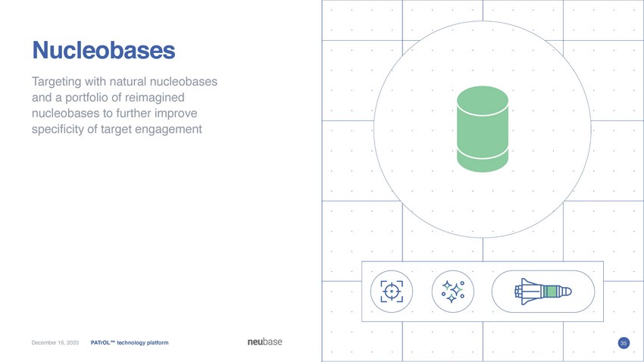Click the line 'nucleobases to further improve'
This screenshot has height=362, width=644.
pos(114,114)
